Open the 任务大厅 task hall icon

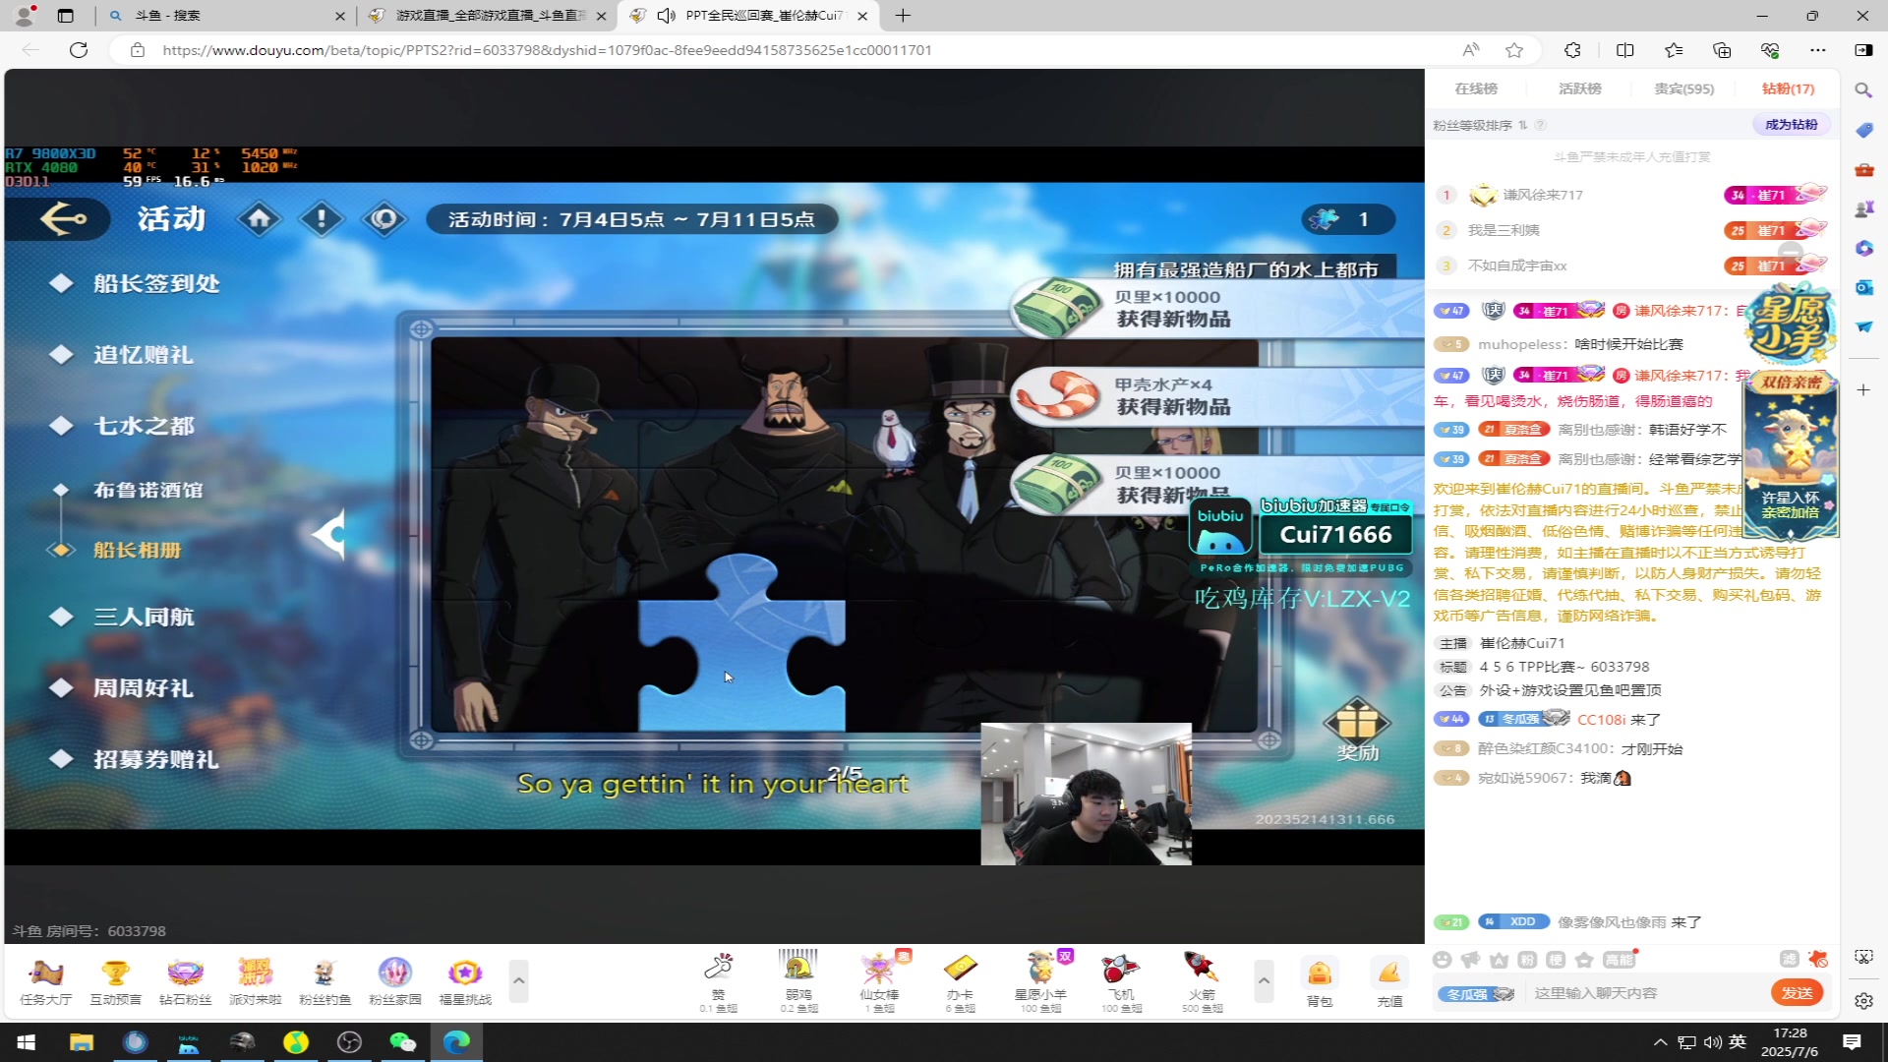tap(46, 981)
